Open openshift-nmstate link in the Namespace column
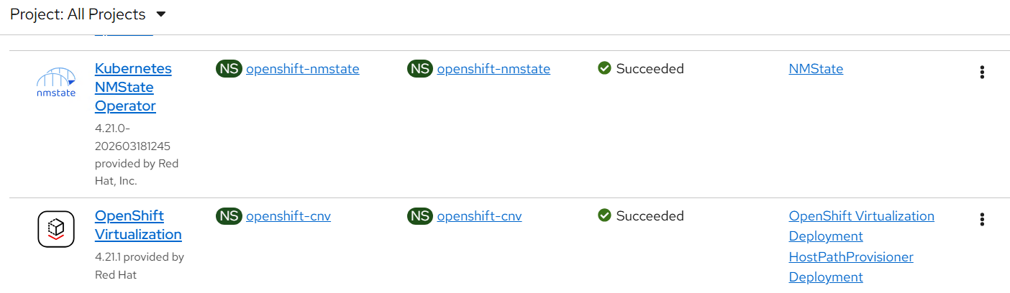The image size is (1010, 293). pos(302,69)
